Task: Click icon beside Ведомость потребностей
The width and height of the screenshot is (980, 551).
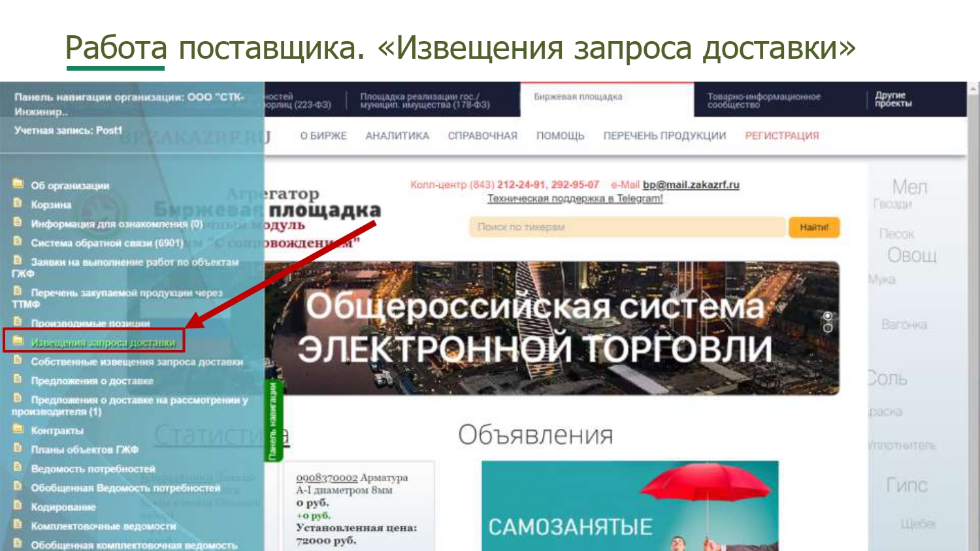Action: click(x=18, y=467)
